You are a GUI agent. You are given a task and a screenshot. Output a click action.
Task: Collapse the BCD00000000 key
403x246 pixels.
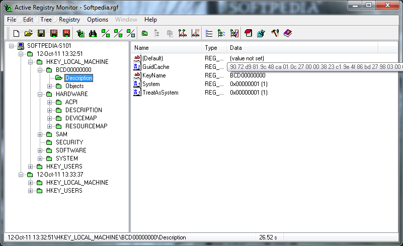40,70
